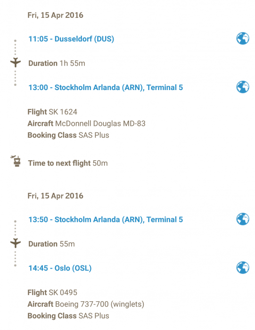Open the 11:05 - Dusseldorf (DUS) link

coord(71,39)
